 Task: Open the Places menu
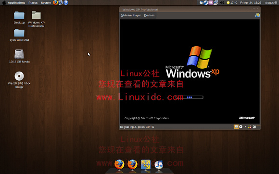tap(33, 3)
